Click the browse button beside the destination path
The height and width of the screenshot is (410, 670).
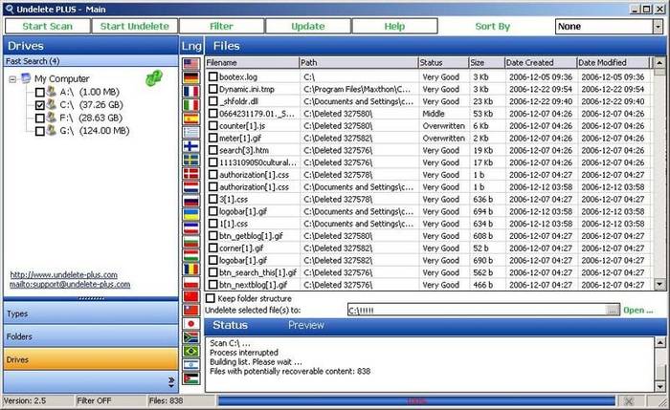pyautogui.click(x=613, y=310)
